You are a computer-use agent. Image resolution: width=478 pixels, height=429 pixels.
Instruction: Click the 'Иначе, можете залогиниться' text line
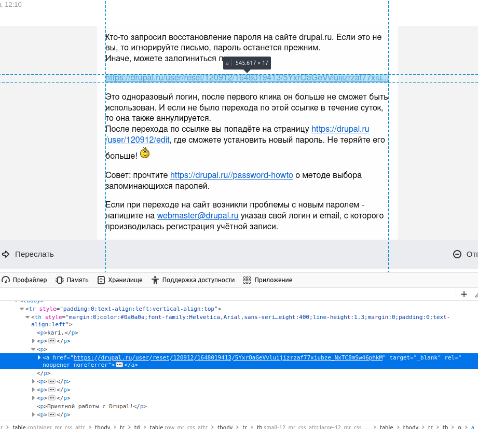[x=165, y=59]
